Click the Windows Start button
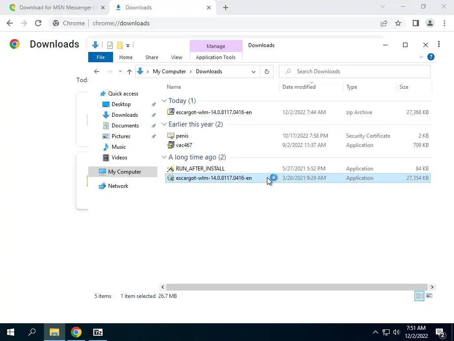 point(11,332)
